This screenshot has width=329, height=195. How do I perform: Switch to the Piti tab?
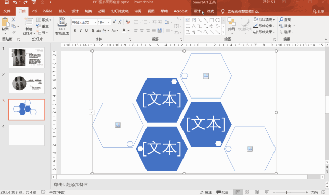(x=34, y=11)
